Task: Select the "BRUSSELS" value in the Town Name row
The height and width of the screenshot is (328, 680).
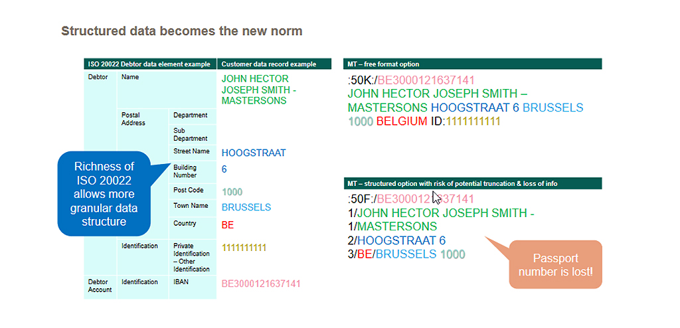Action: point(246,207)
